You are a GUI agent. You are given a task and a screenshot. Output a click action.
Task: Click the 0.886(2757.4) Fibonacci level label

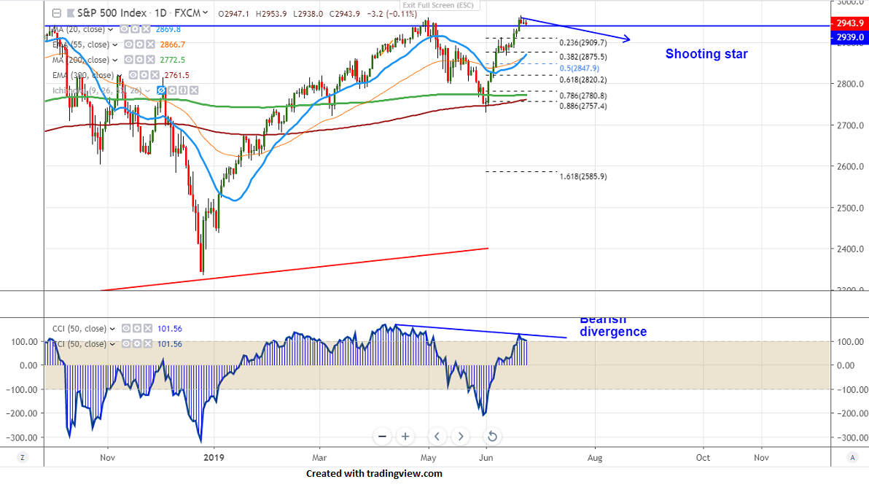(583, 106)
